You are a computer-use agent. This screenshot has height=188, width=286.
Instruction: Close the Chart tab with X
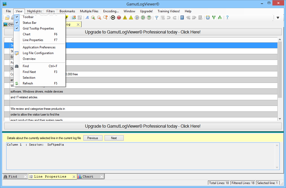tap(102, 177)
